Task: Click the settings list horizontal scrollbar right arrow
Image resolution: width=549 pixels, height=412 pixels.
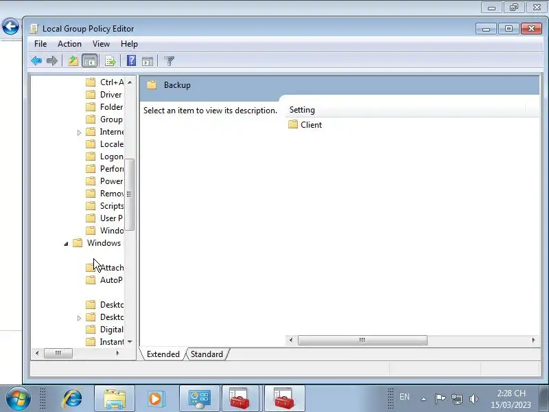Action: tap(533, 340)
